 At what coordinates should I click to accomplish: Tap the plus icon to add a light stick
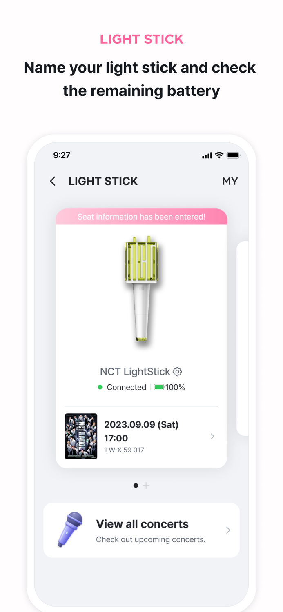(146, 486)
